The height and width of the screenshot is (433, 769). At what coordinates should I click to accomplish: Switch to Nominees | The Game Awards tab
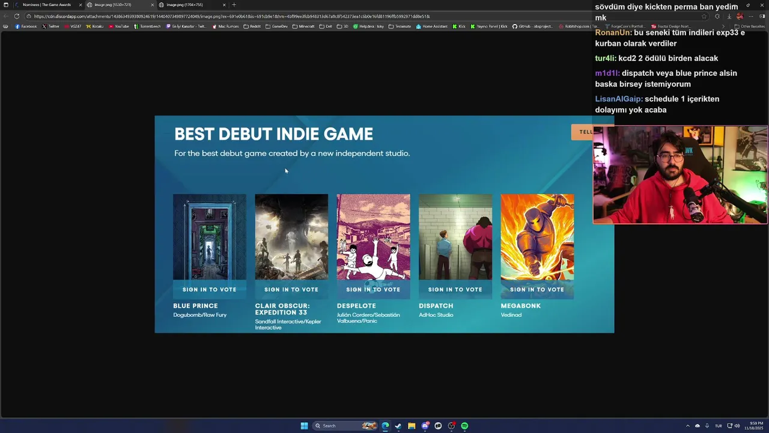point(47,5)
